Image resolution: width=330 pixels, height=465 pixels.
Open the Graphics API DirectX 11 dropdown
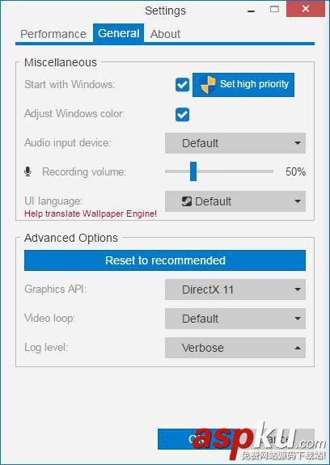(x=235, y=290)
